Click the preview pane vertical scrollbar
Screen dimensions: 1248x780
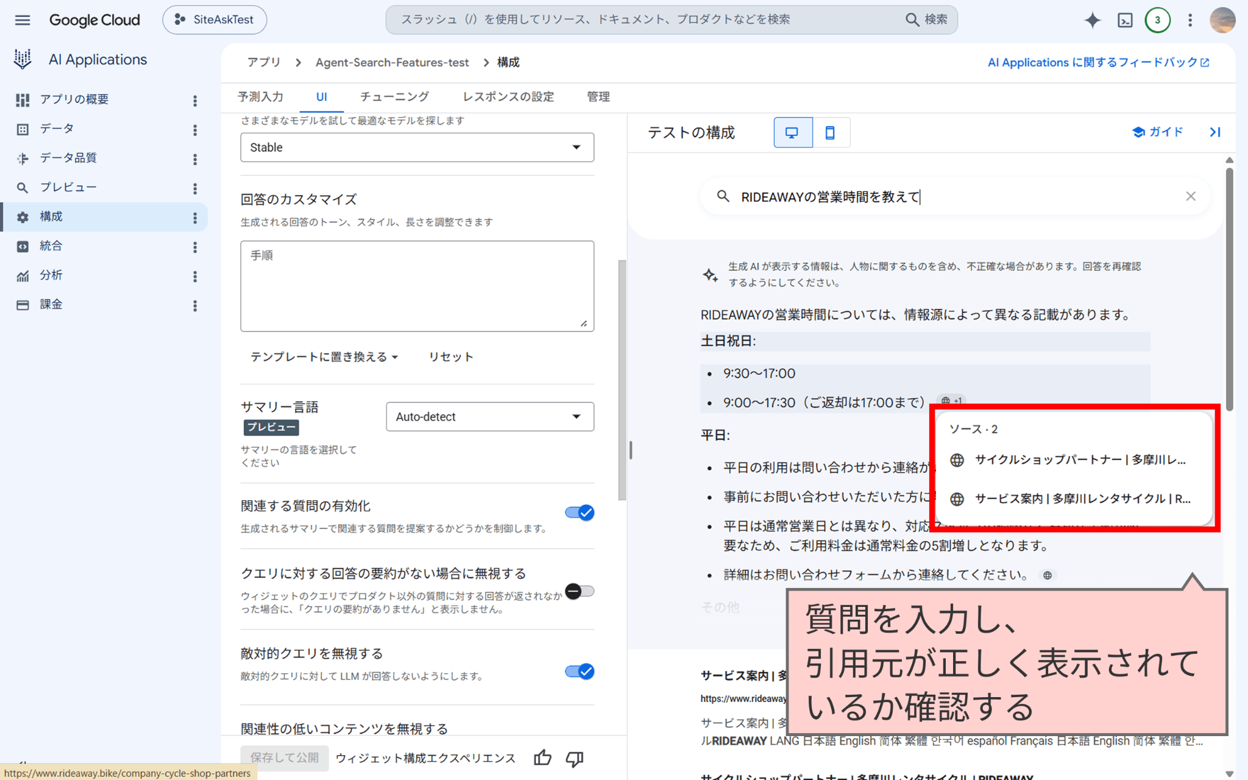pos(1229,288)
